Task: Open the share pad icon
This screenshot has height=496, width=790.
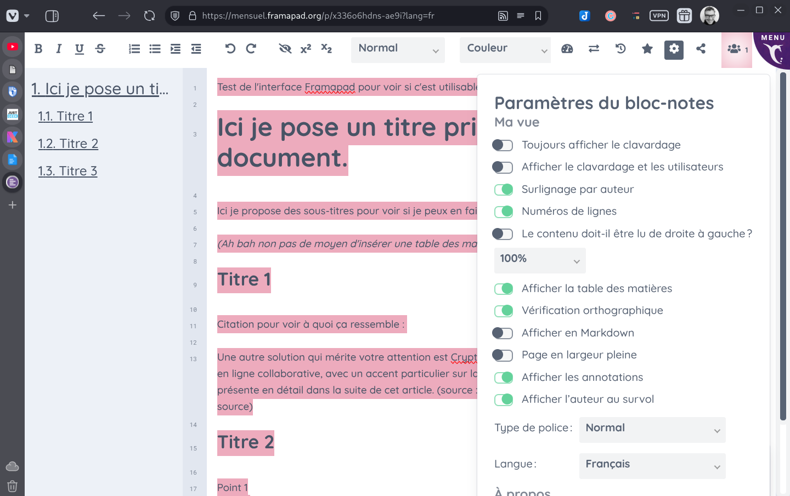Action: coord(701,49)
